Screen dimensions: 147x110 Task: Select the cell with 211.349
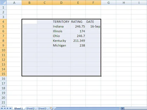pyautogui.click(x=78, y=41)
